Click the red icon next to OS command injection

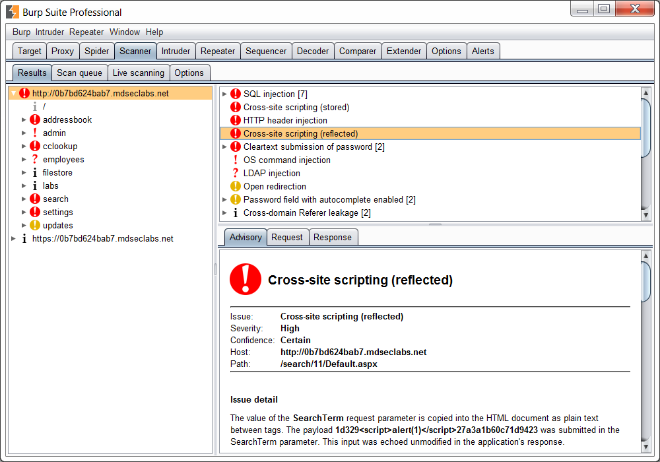(x=236, y=160)
